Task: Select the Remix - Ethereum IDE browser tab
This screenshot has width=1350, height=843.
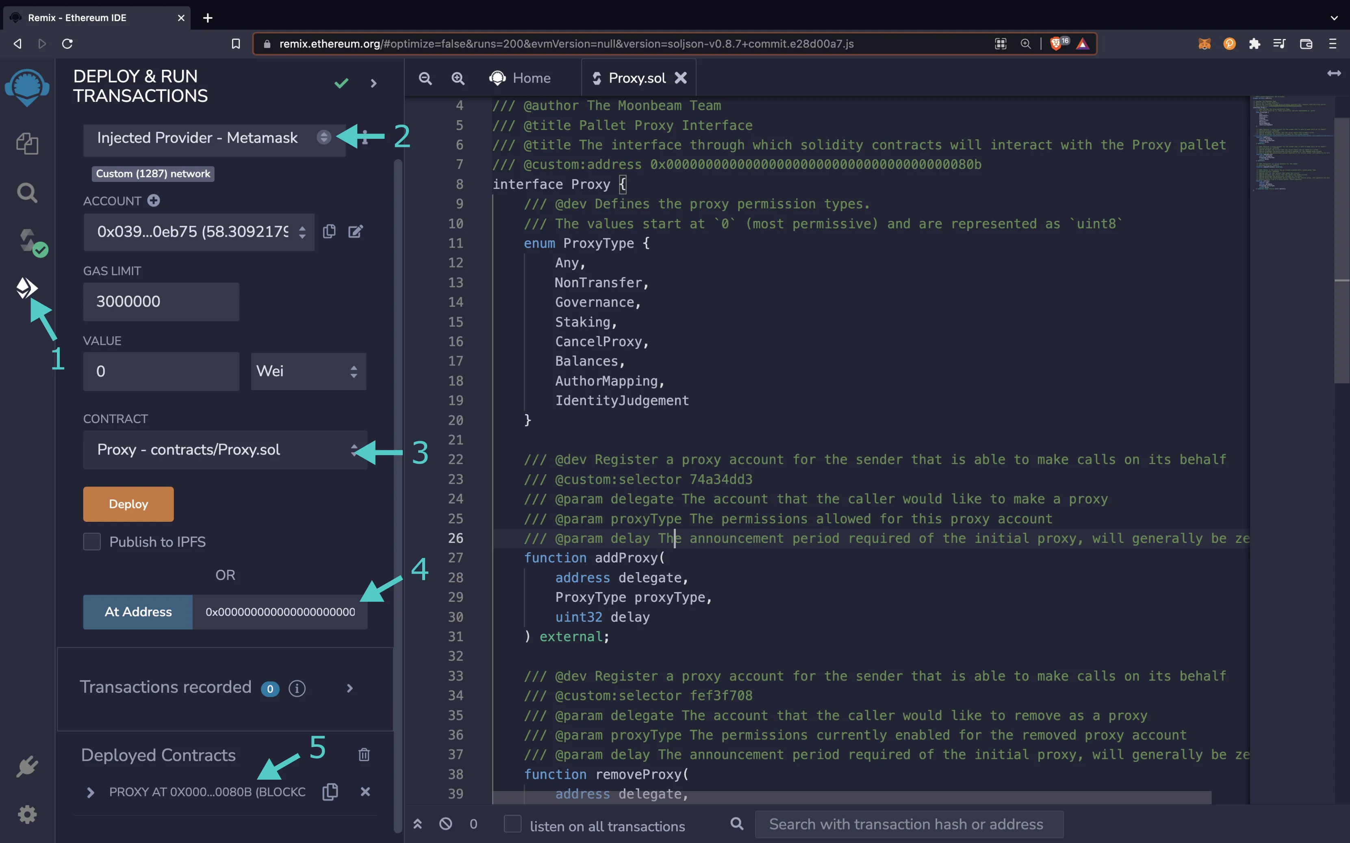Action: click(96, 18)
